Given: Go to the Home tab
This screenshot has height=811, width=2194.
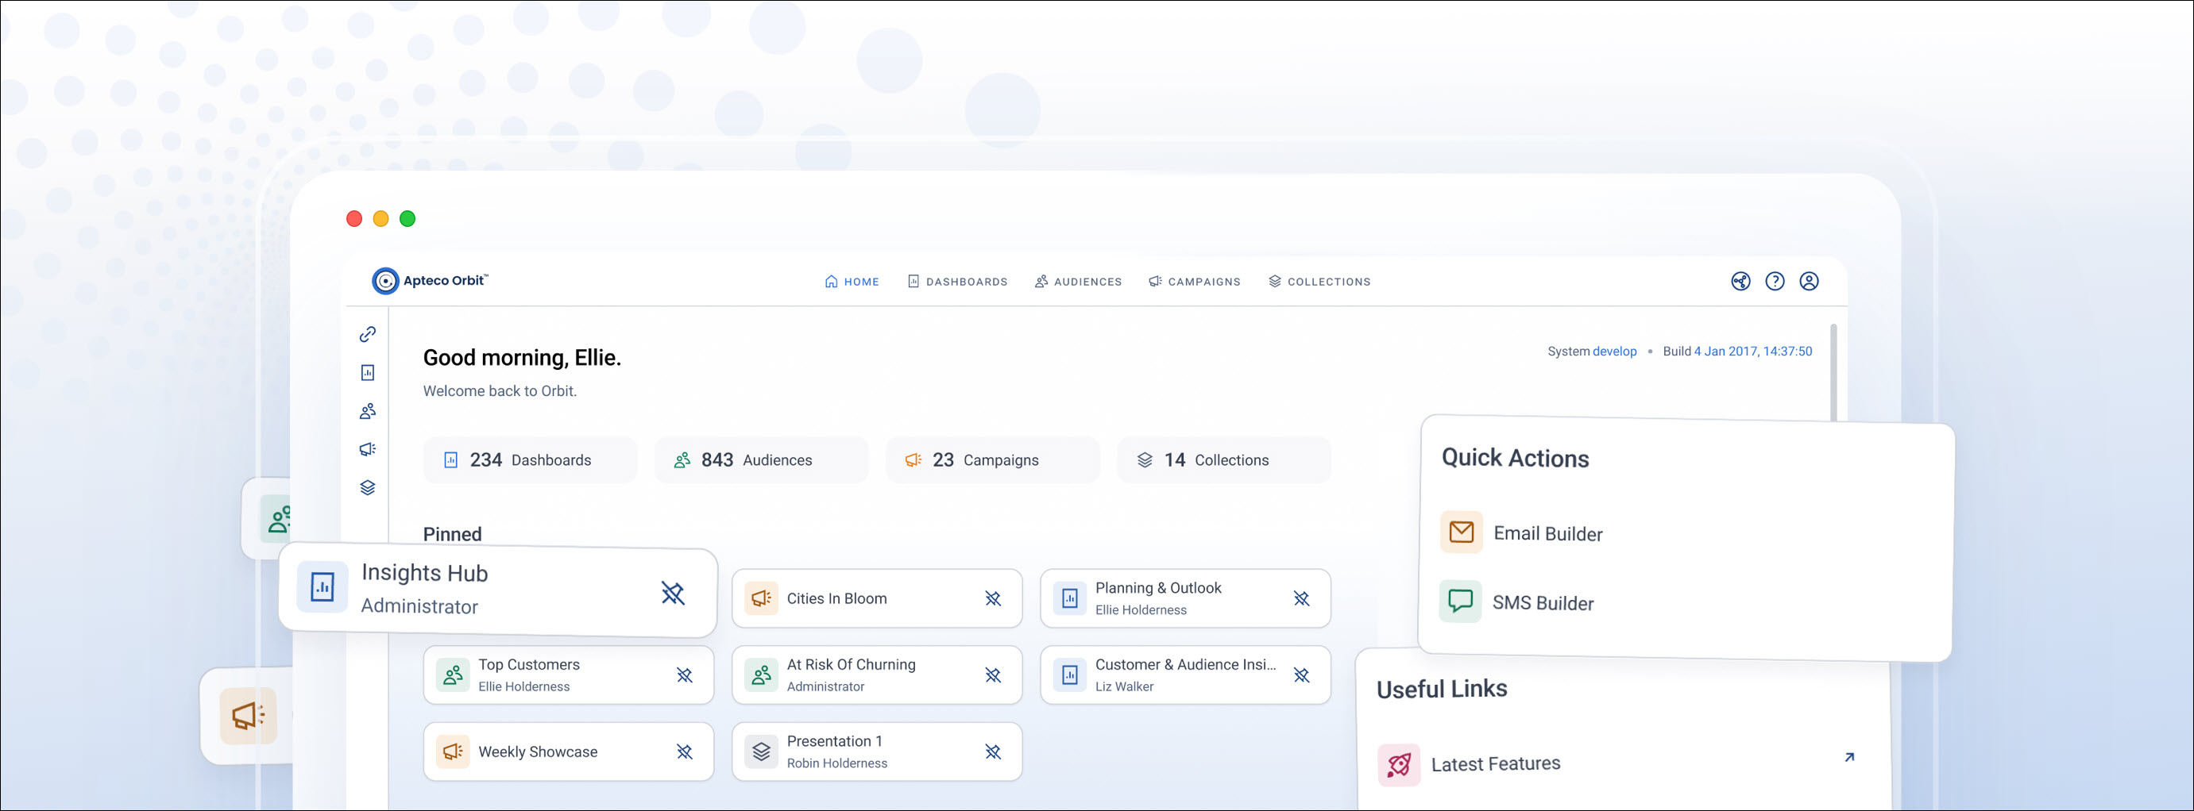Looking at the screenshot, I should (x=851, y=282).
